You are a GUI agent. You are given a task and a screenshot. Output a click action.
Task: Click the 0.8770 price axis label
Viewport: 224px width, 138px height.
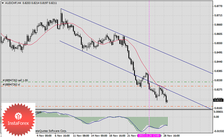pos(218,6)
